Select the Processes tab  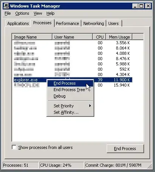42,23
